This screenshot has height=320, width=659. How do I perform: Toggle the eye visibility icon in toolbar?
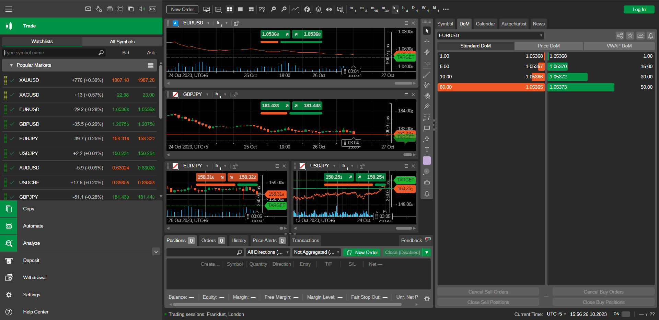[329, 9]
